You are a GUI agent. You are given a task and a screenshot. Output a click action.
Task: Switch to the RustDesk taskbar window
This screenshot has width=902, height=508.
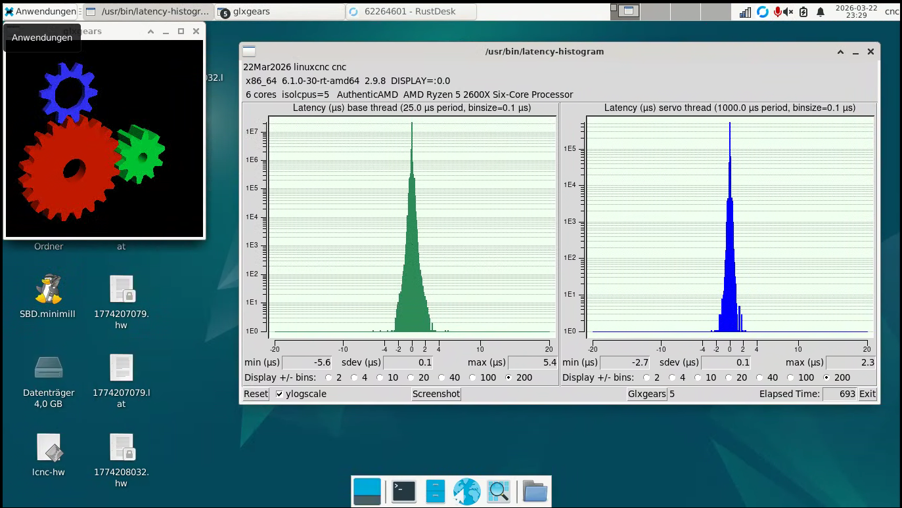[x=410, y=11]
